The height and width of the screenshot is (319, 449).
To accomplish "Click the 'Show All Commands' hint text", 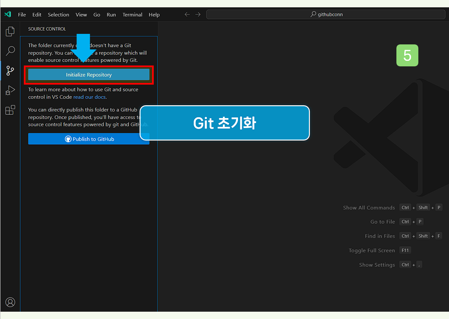I will [x=369, y=208].
